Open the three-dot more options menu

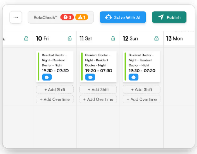click(x=16, y=17)
